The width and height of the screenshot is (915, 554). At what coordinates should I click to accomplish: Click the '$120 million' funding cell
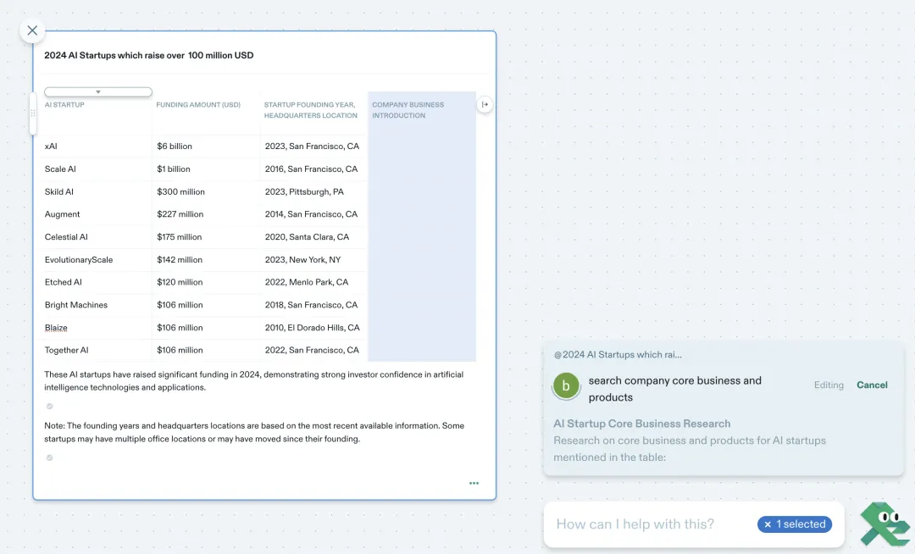pos(206,282)
